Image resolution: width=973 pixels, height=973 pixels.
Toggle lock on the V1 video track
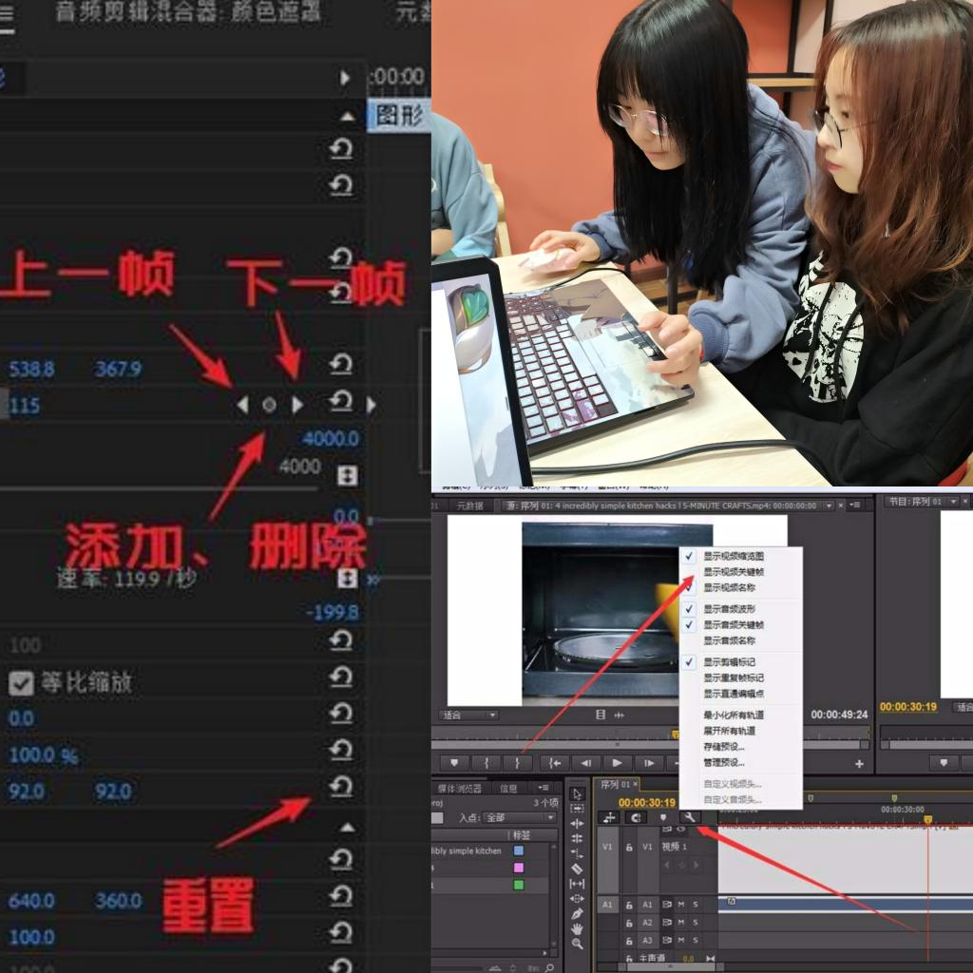pyautogui.click(x=629, y=847)
